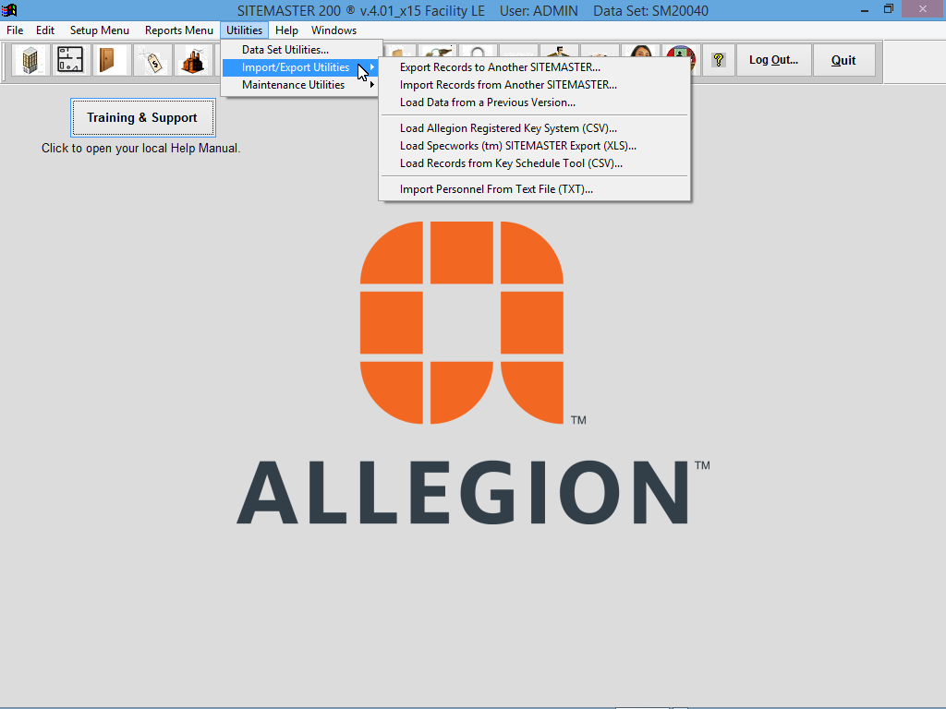Open the SITEMASTER application icon in the title bar
Screen dimensions: 946x709
[9, 10]
